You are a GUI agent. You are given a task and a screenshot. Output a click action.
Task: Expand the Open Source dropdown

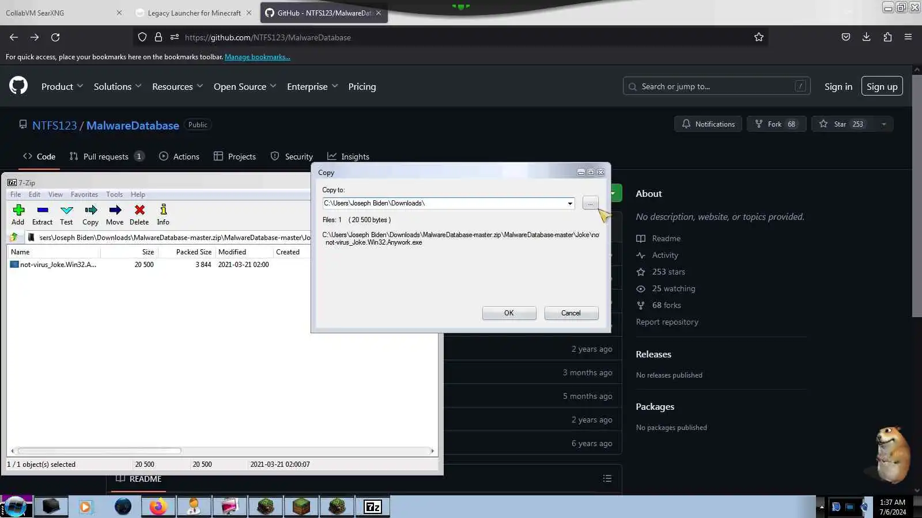point(245,86)
